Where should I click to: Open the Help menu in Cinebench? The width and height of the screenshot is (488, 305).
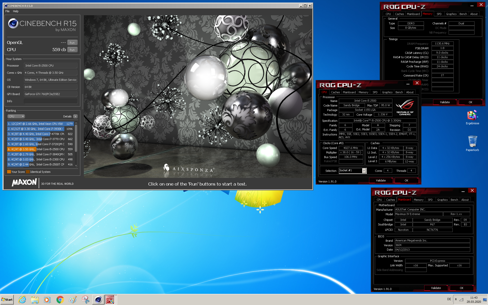(x=16, y=11)
